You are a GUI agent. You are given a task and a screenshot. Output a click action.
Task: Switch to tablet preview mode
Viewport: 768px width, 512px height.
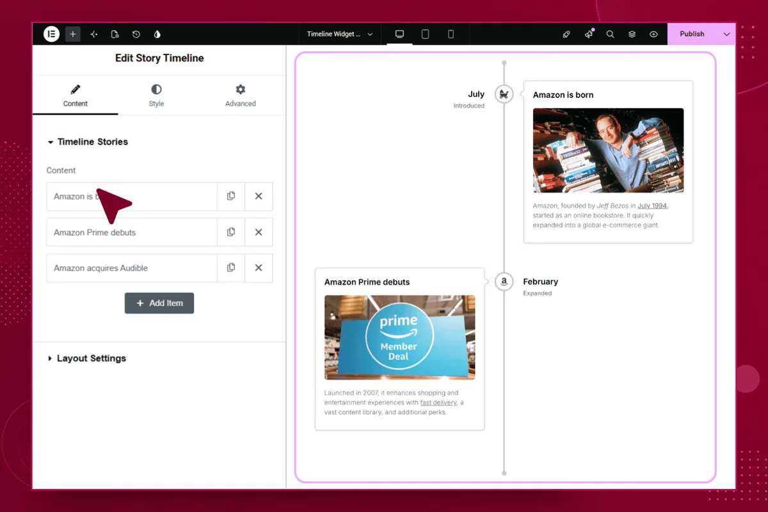(425, 34)
